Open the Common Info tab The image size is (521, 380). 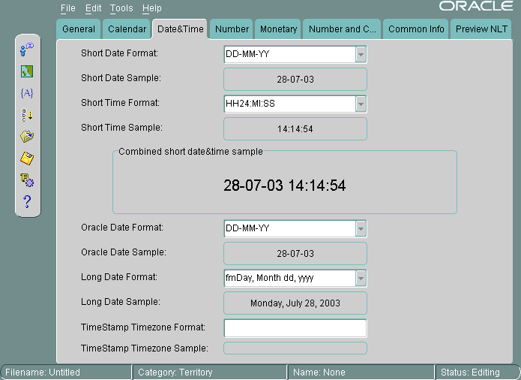click(416, 29)
